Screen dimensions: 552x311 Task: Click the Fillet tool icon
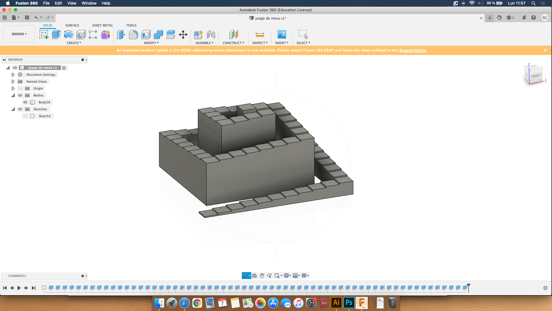[x=133, y=35]
